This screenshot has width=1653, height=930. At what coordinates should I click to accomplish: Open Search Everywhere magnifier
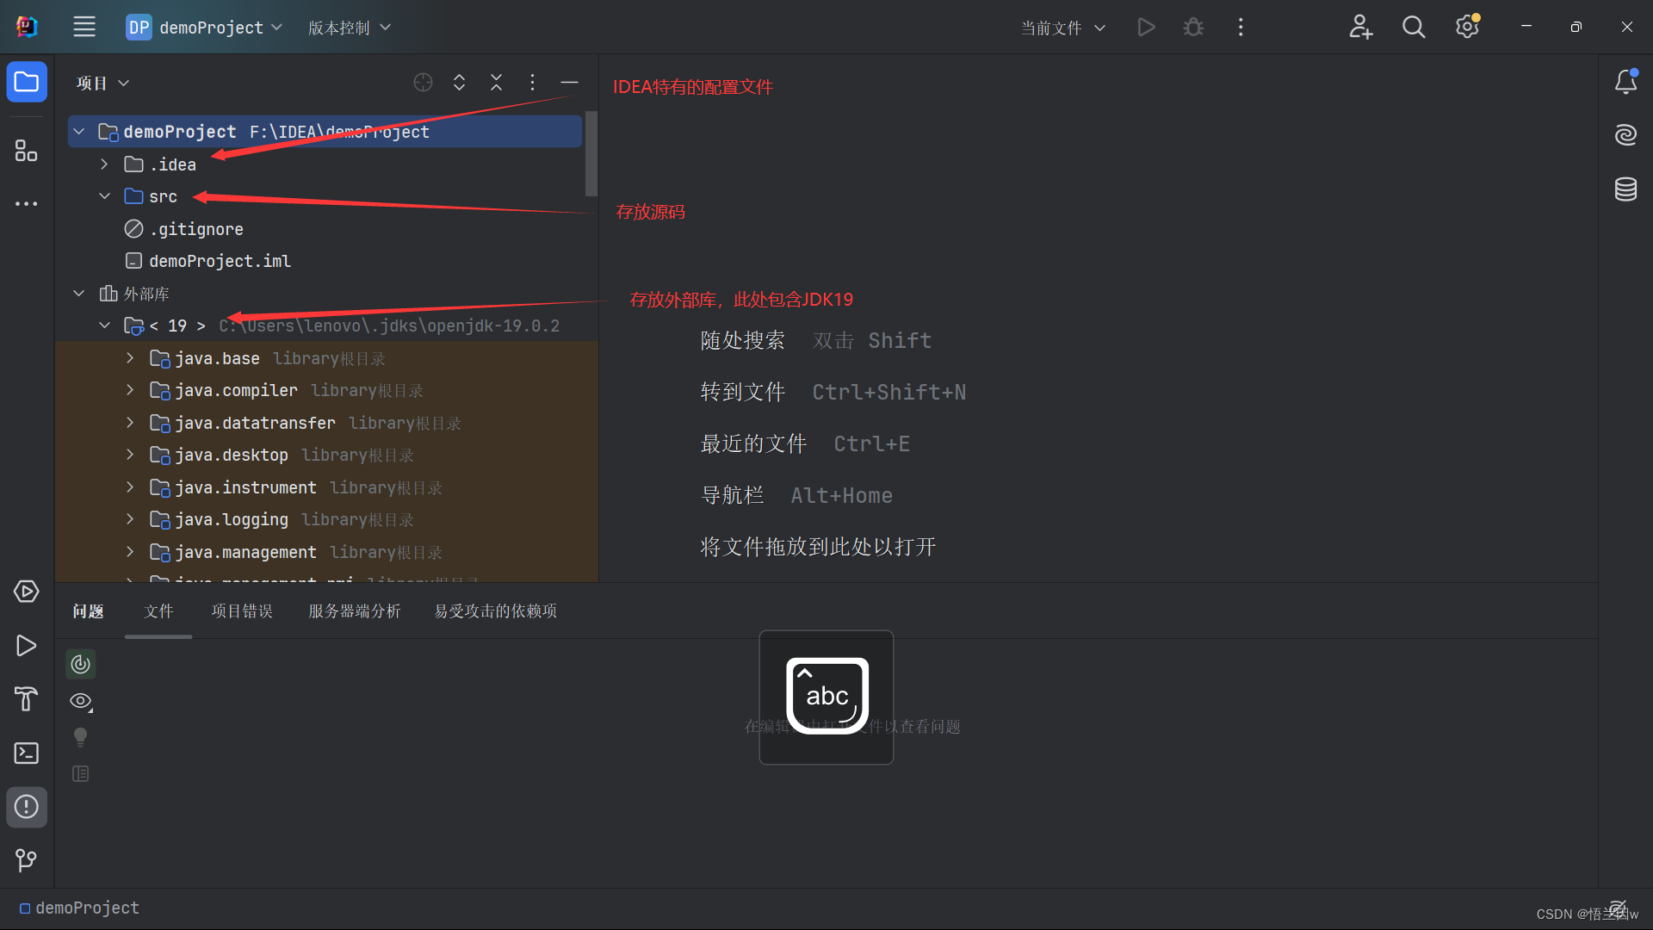1414,28
